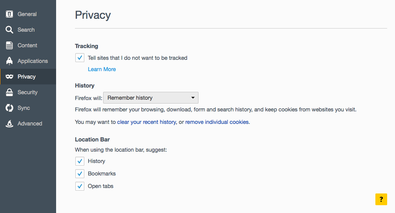The height and width of the screenshot is (213, 395).
Task: Switch to the Security preferences tab
Action: coord(28,92)
